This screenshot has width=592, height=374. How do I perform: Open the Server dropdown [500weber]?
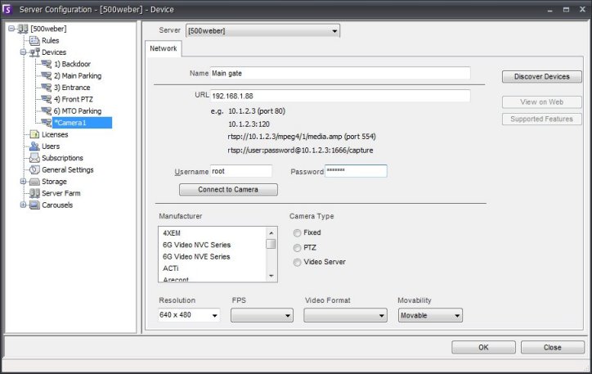click(x=262, y=31)
